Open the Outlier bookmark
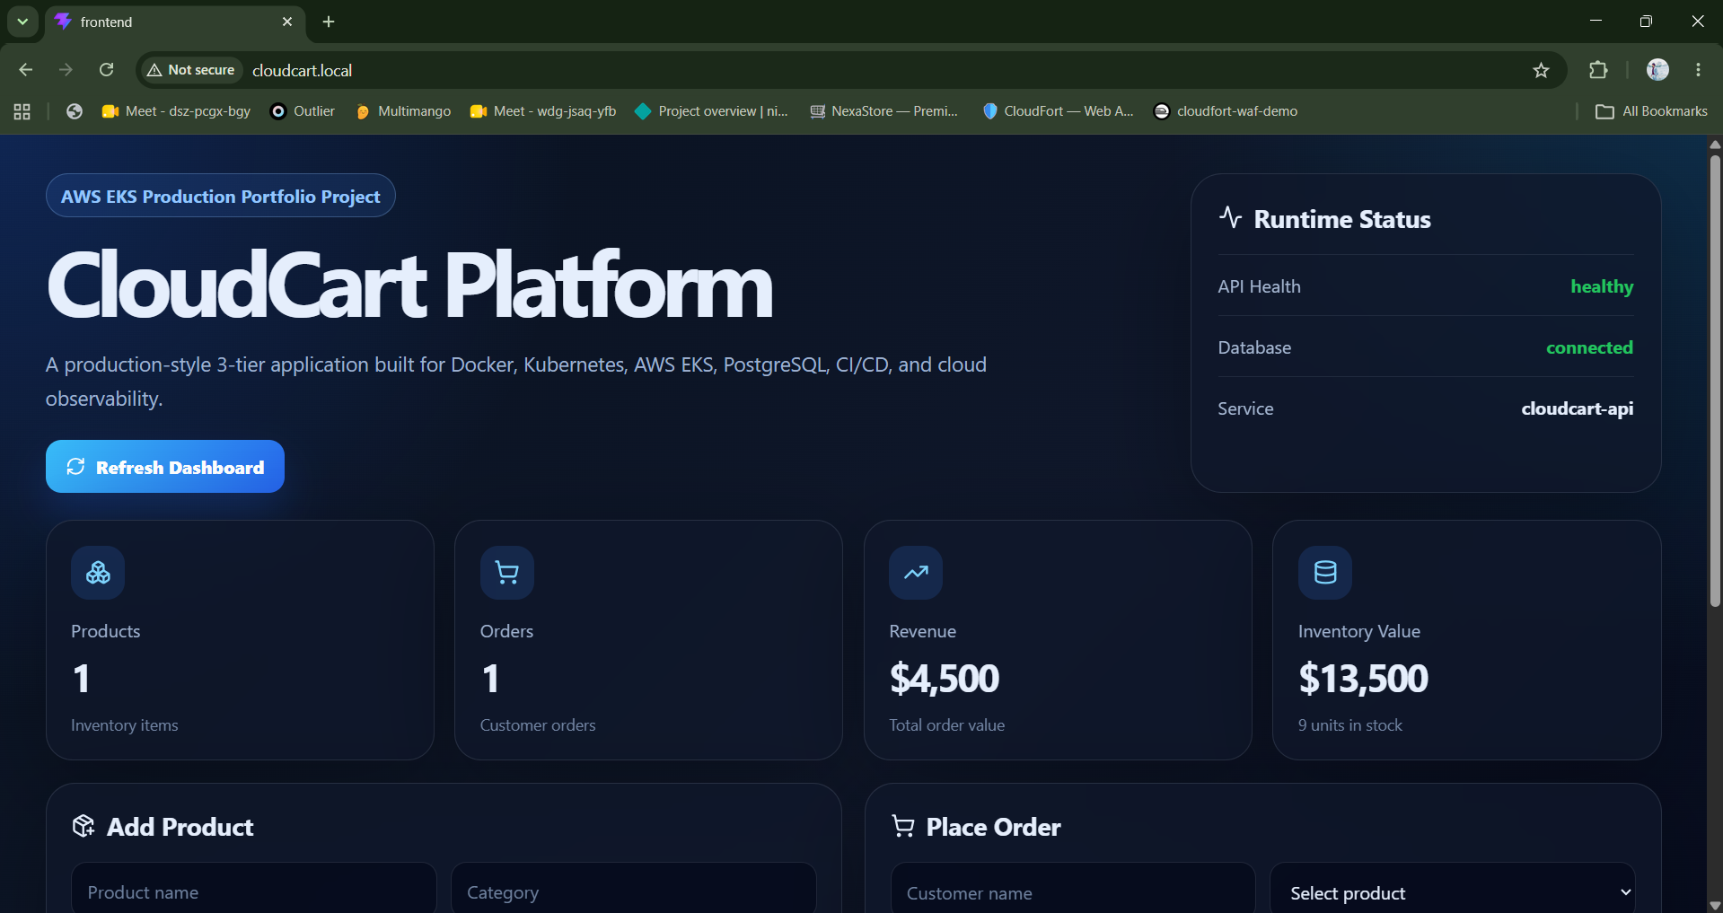 [x=303, y=111]
